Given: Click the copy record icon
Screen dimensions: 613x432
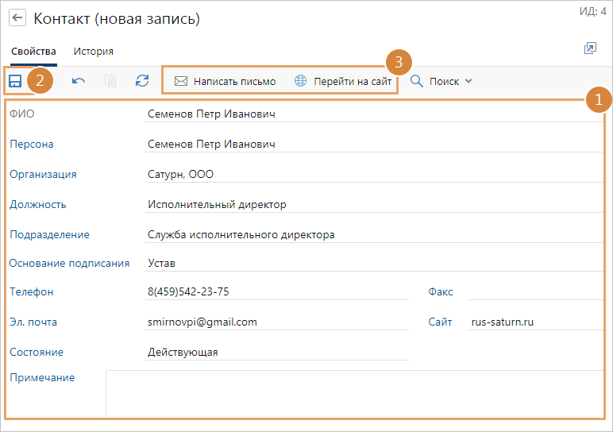Looking at the screenshot, I should [x=110, y=81].
